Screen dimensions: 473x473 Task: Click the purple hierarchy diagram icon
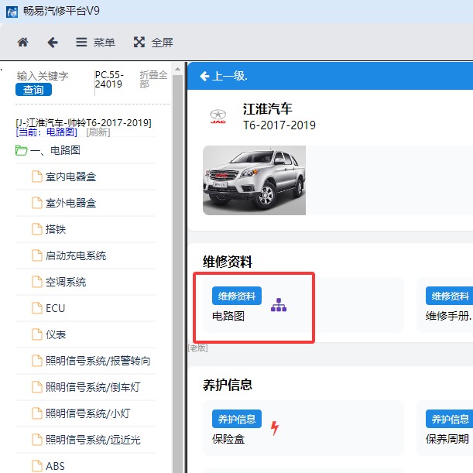pyautogui.click(x=279, y=305)
